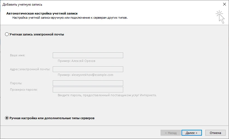Focus the "Ваше имя" text field
This screenshot has width=229, height=139.
coord(88,55)
